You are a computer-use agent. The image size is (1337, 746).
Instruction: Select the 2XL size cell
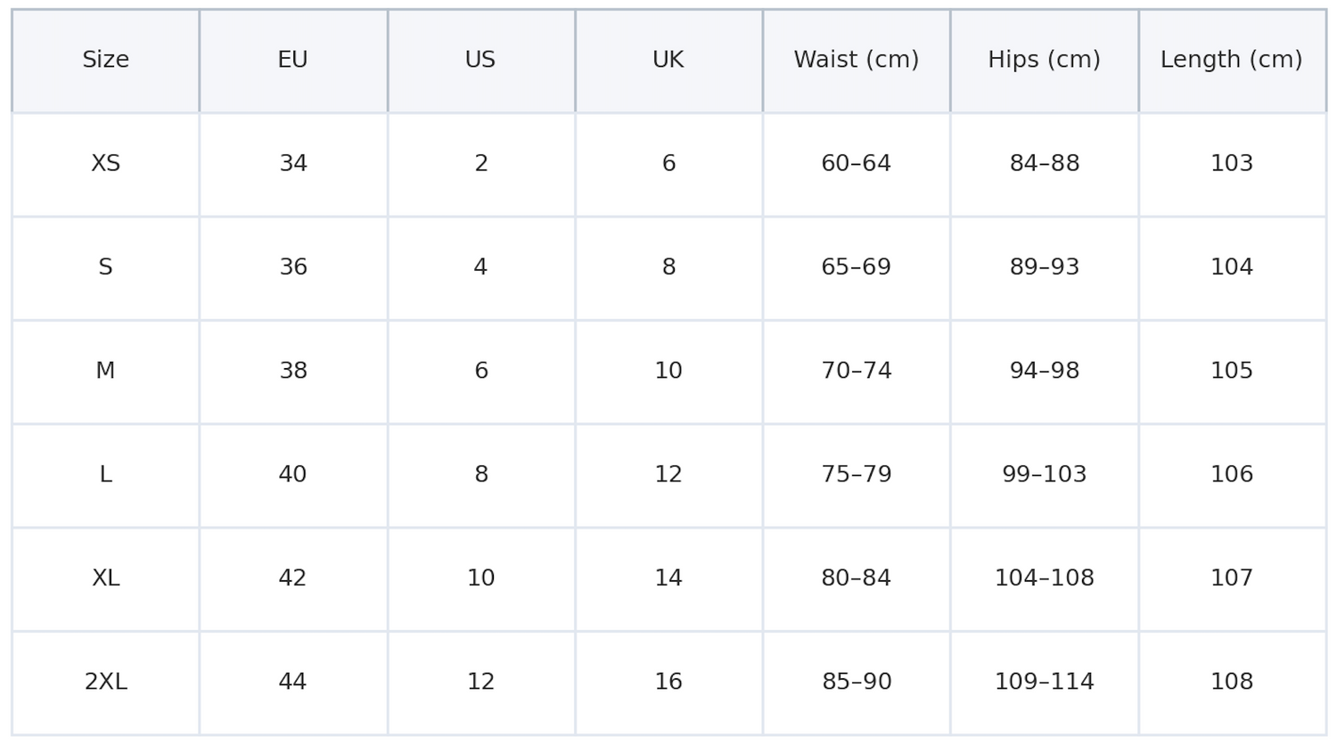[x=105, y=682]
